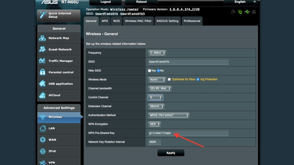
Task: Open Network Map from the sidebar
Action: 59,38
